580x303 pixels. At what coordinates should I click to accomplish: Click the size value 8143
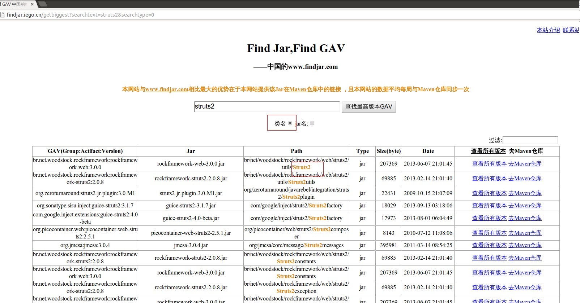coord(389,233)
